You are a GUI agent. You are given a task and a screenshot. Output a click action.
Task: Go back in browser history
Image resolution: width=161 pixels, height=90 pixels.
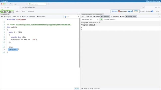point(2,7)
